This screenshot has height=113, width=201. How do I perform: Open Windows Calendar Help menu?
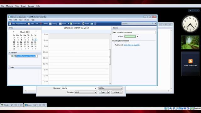point(33,20)
